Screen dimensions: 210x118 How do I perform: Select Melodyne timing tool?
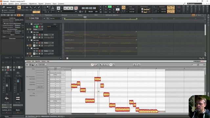click(x=111, y=65)
